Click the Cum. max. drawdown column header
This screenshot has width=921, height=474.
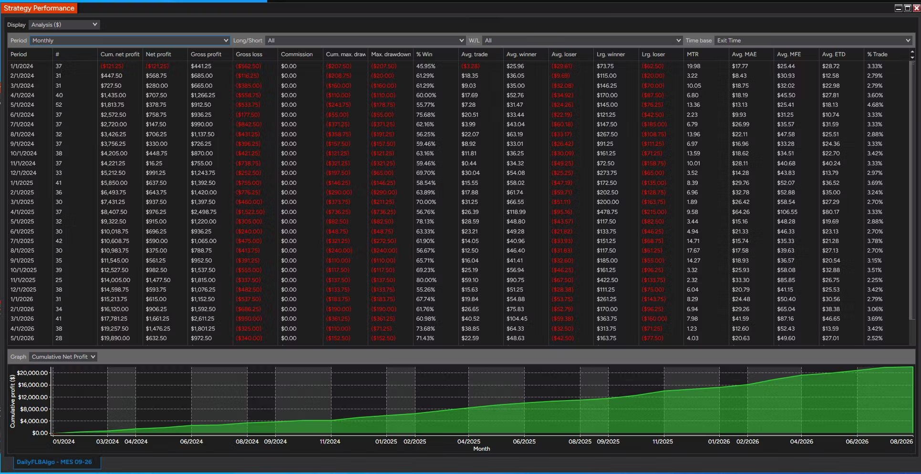pos(345,54)
